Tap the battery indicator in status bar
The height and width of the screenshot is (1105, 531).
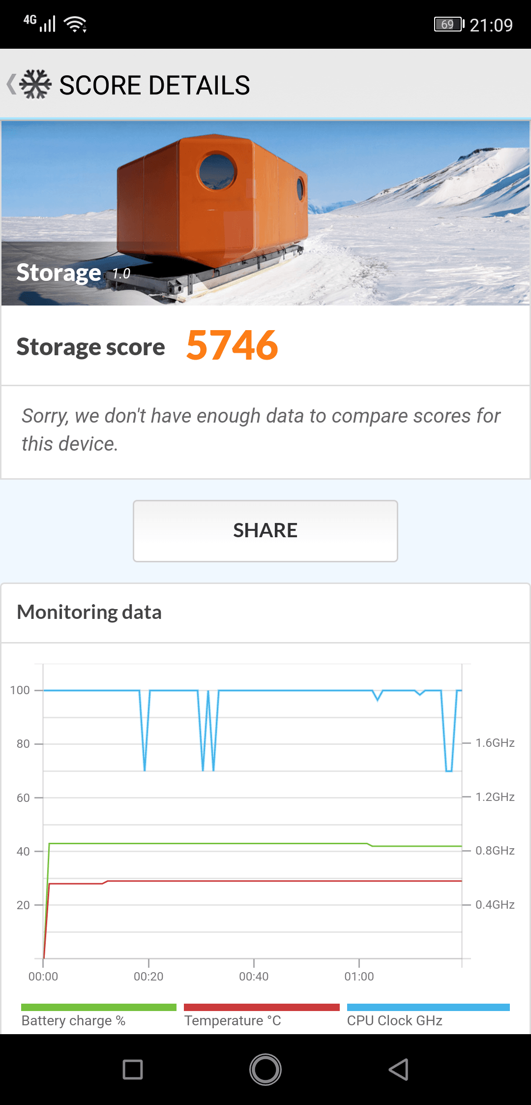pos(448,24)
